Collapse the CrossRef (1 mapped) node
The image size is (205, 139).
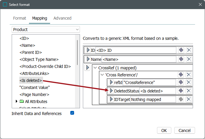pyautogui.click(x=95, y=68)
